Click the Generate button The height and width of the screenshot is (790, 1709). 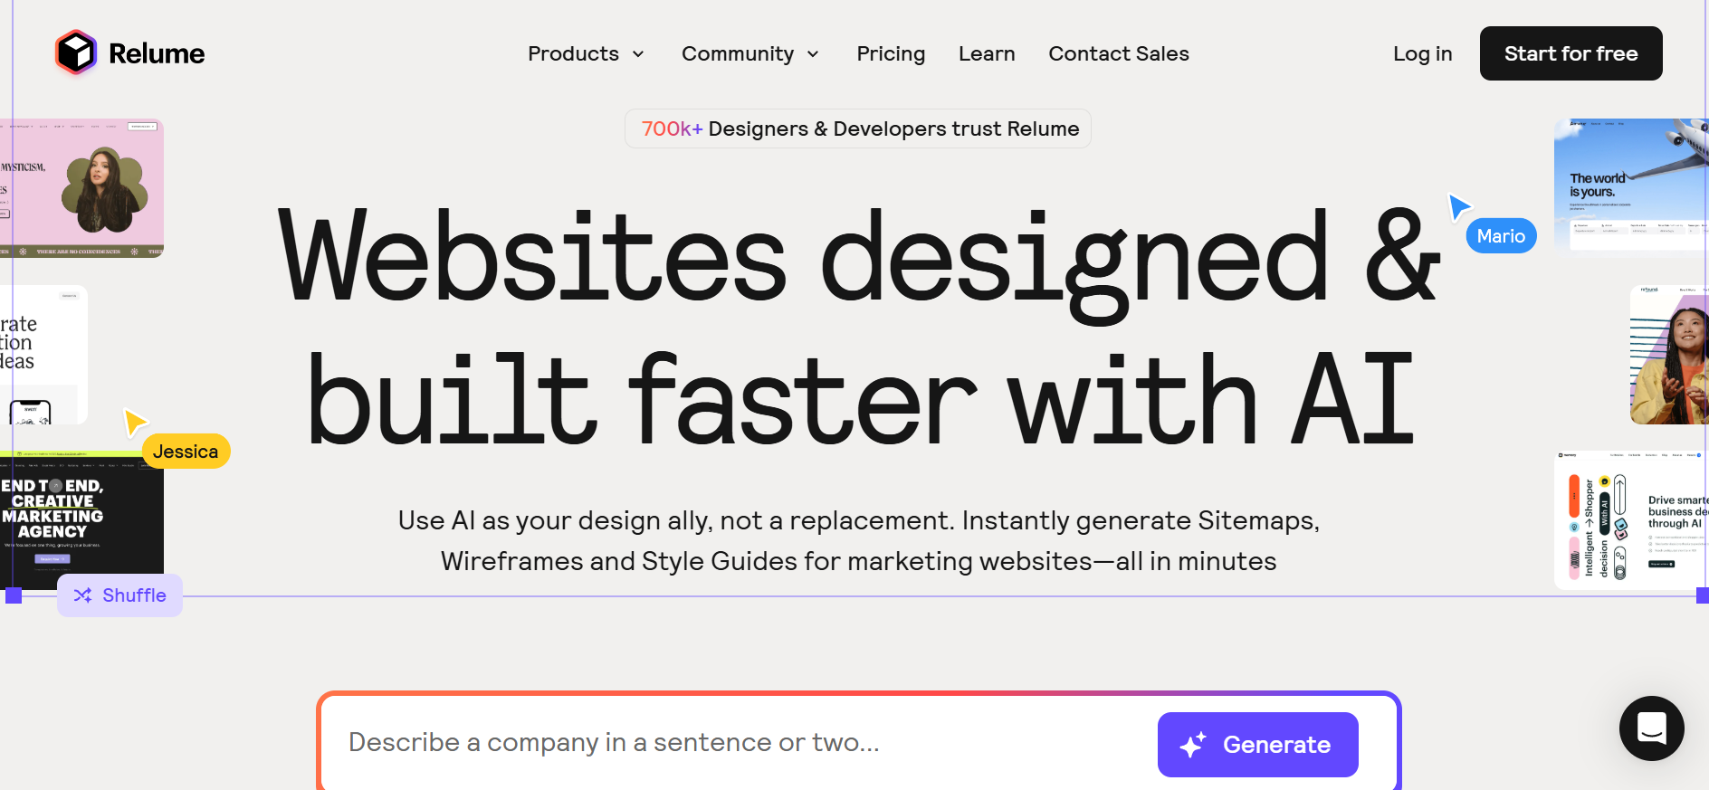point(1257,745)
